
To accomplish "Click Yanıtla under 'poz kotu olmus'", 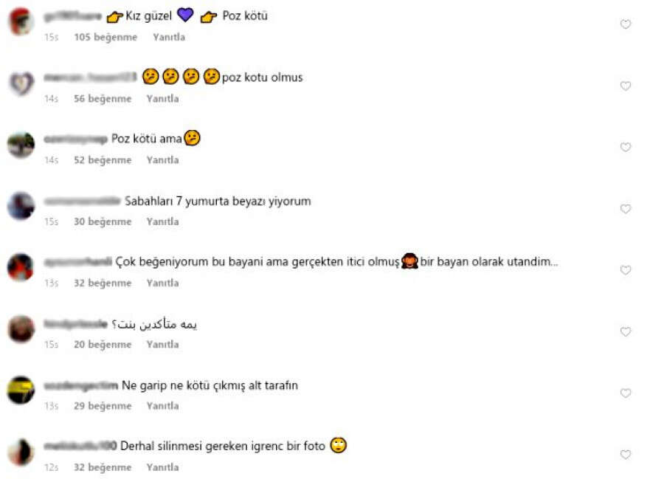I will click(162, 99).
